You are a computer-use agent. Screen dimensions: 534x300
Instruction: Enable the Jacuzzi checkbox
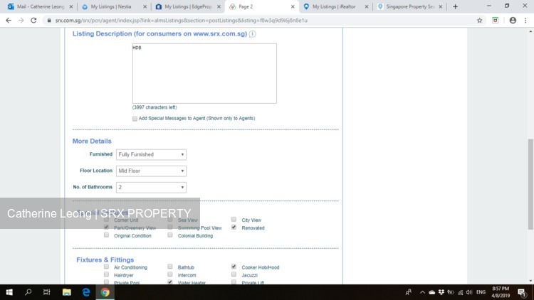(234, 274)
